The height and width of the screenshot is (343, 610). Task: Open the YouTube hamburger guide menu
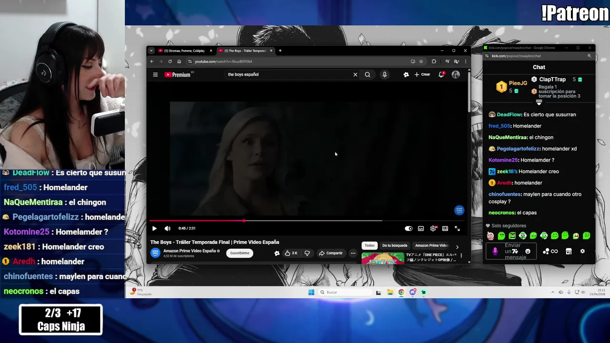[155, 74]
